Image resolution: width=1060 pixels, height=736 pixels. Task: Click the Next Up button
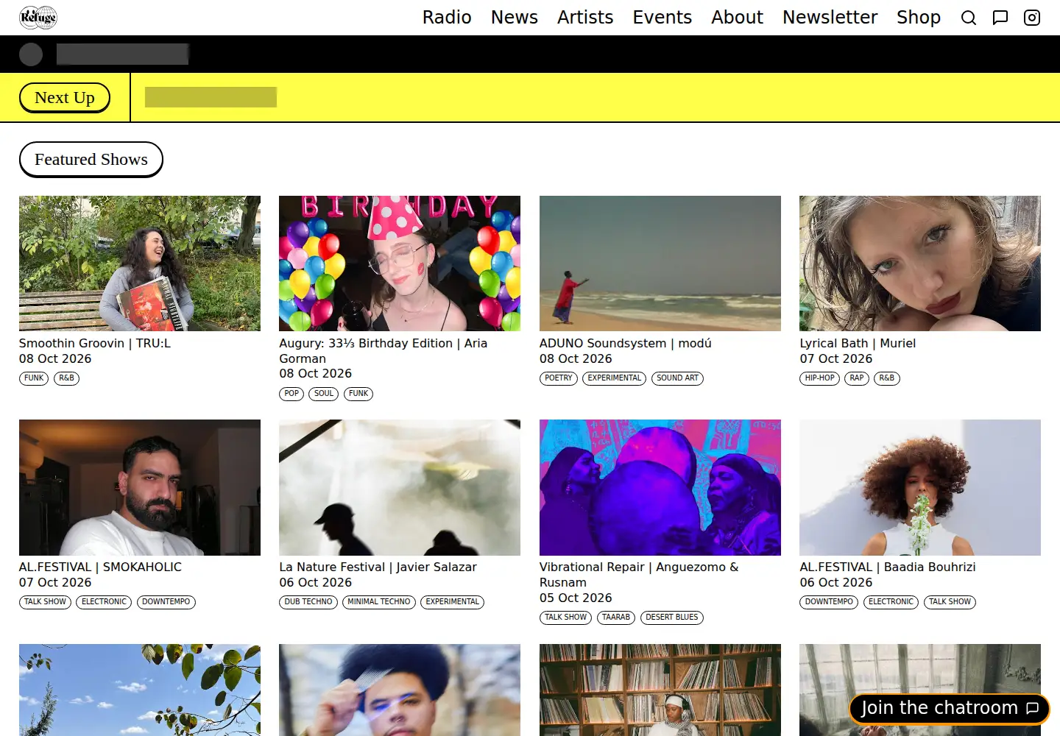pos(65,98)
